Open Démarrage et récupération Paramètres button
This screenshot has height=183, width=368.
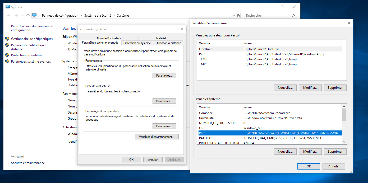pyautogui.click(x=164, y=126)
